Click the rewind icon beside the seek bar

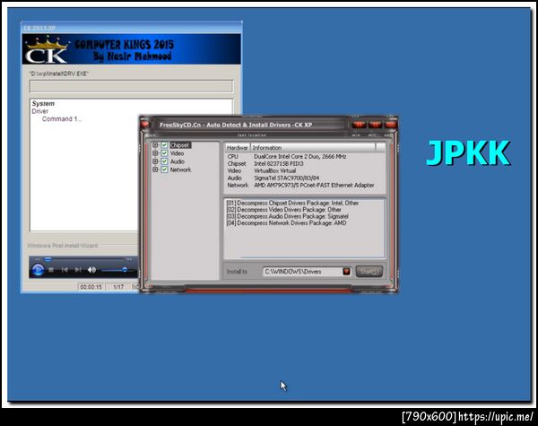pyautogui.click(x=38, y=259)
